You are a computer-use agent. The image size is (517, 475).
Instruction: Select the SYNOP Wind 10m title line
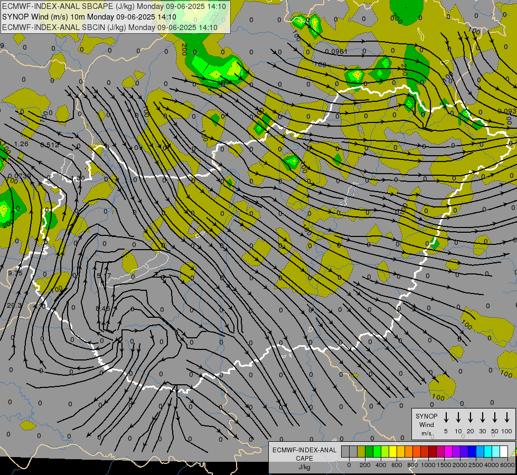[89, 17]
